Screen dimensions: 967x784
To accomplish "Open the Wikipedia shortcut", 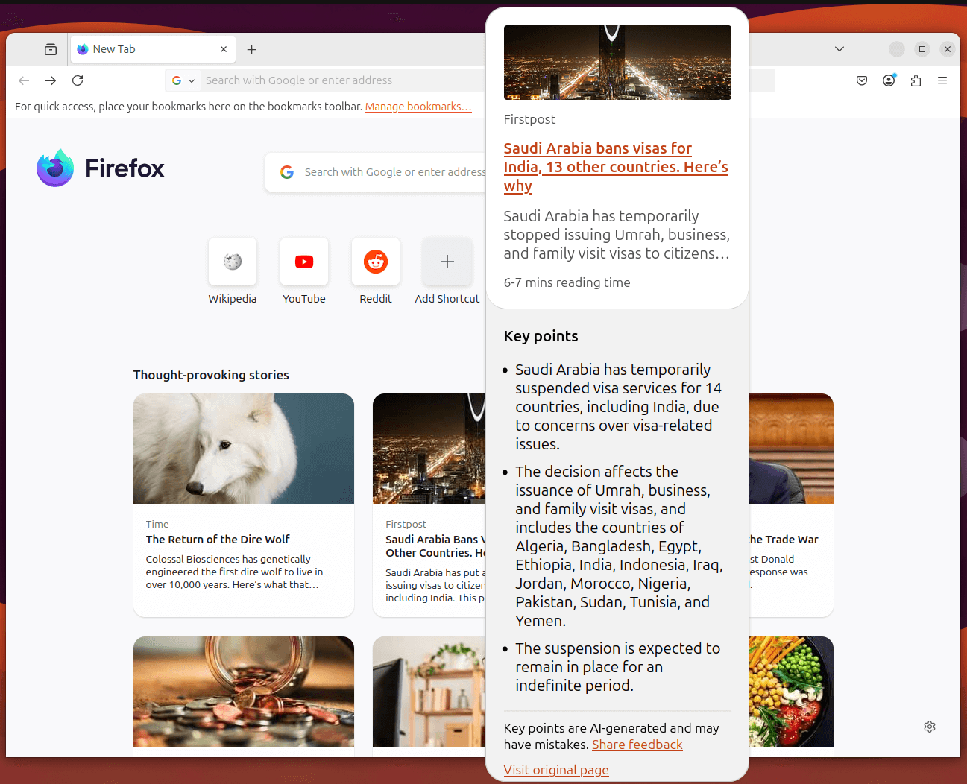I will (x=232, y=262).
